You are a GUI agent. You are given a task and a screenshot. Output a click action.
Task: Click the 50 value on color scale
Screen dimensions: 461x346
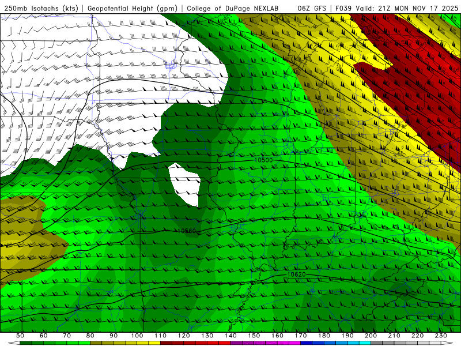(20, 336)
